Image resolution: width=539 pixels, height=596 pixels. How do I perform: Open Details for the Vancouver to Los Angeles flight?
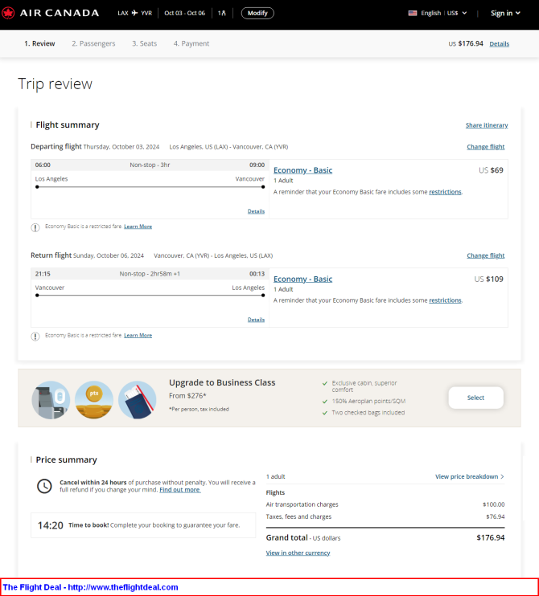(x=256, y=320)
